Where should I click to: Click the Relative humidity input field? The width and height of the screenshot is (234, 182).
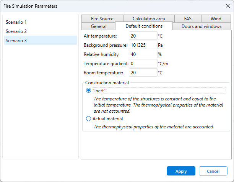(x=143, y=54)
